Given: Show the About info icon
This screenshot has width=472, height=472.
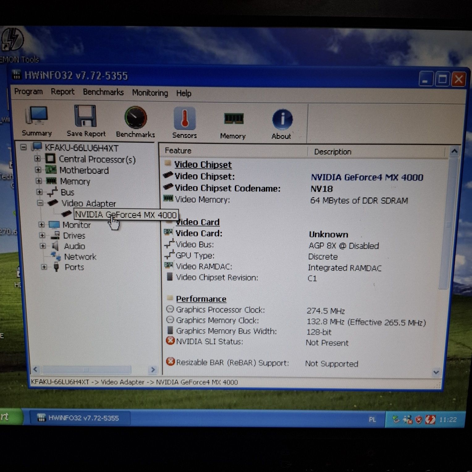Looking at the screenshot, I should tap(282, 119).
